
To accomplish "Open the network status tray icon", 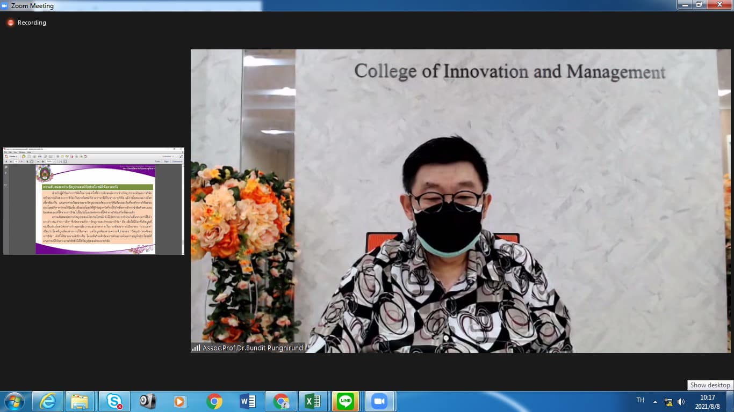I will (668, 401).
